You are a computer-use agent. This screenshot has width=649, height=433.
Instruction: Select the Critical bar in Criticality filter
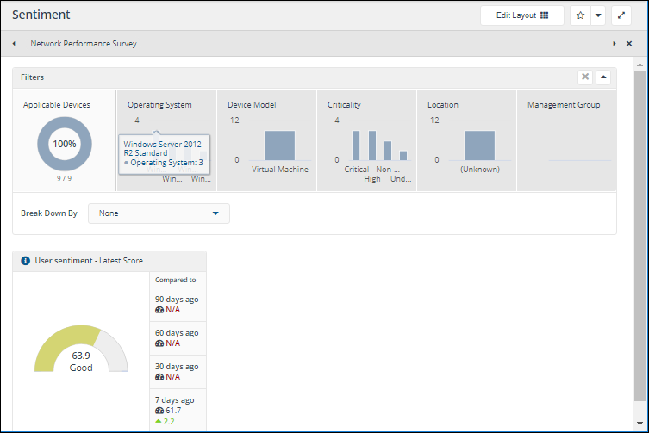point(356,145)
